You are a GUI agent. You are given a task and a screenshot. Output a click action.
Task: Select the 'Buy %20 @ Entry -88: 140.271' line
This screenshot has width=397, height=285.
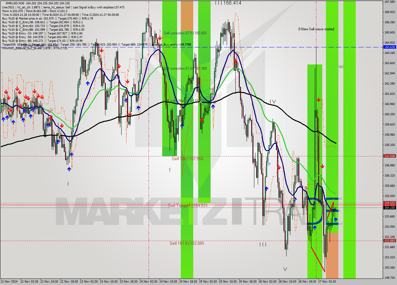click(x=42, y=41)
